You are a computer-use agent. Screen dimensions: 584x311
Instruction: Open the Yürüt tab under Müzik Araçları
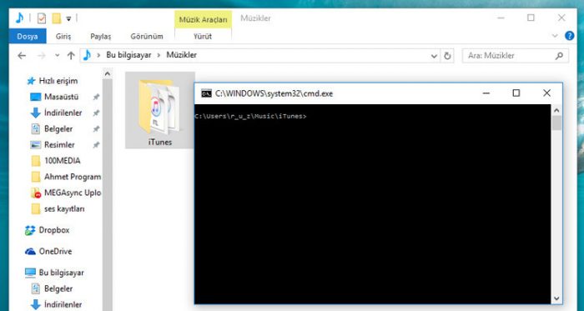[x=203, y=37]
